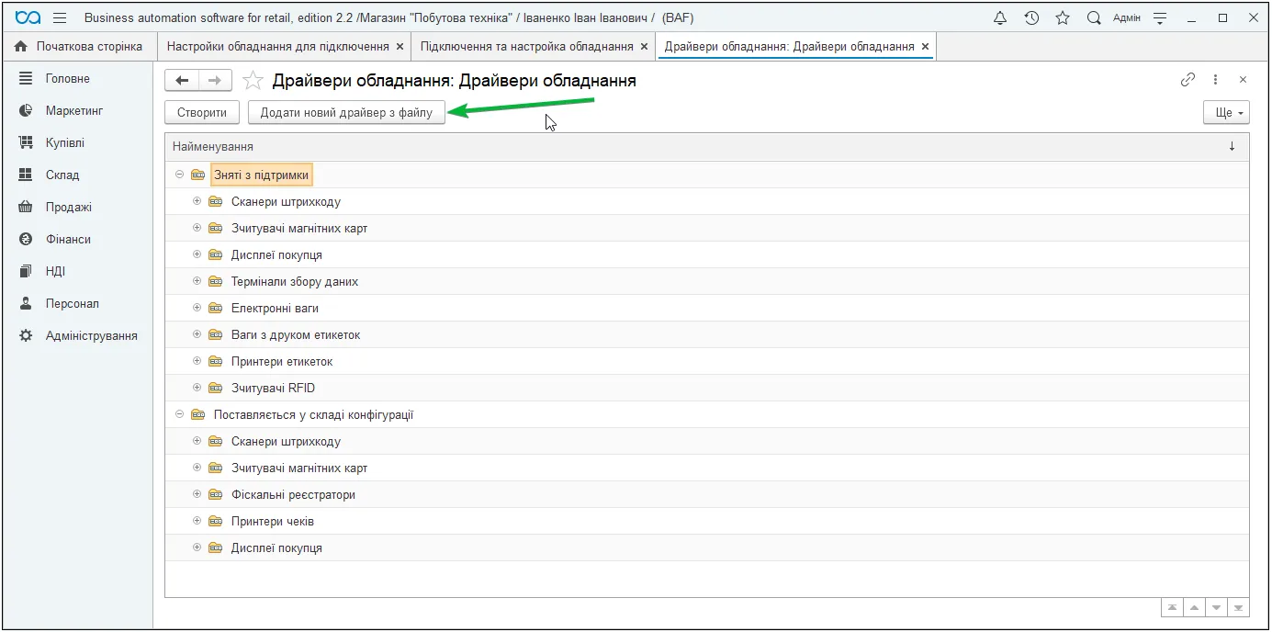Open the three-dot form options menu
The height and width of the screenshot is (632, 1272).
pos(1215,80)
